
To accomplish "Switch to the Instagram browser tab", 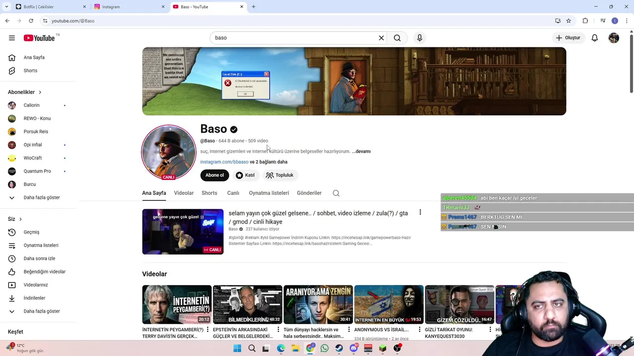I will (x=130, y=7).
